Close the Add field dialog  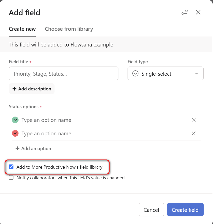pos(198,12)
